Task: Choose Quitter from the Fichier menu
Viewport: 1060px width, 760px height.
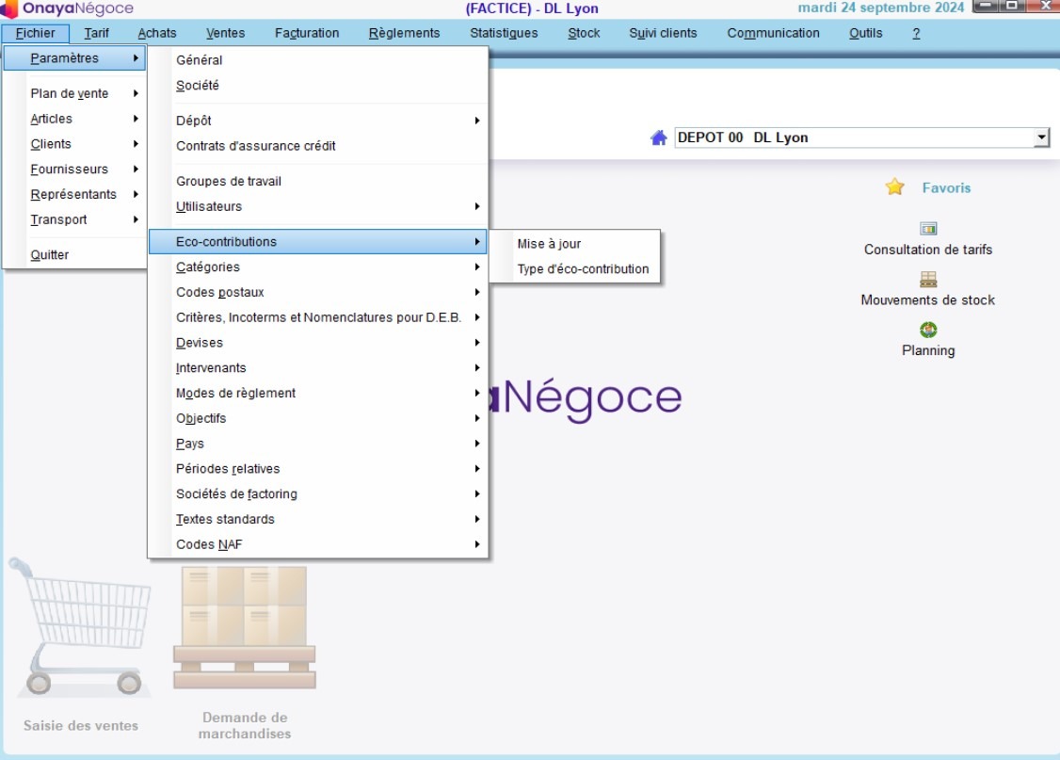Action: coord(49,254)
